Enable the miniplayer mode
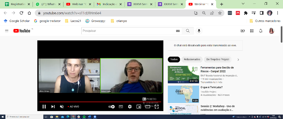The width and height of the screenshot is (283, 119). [138, 107]
